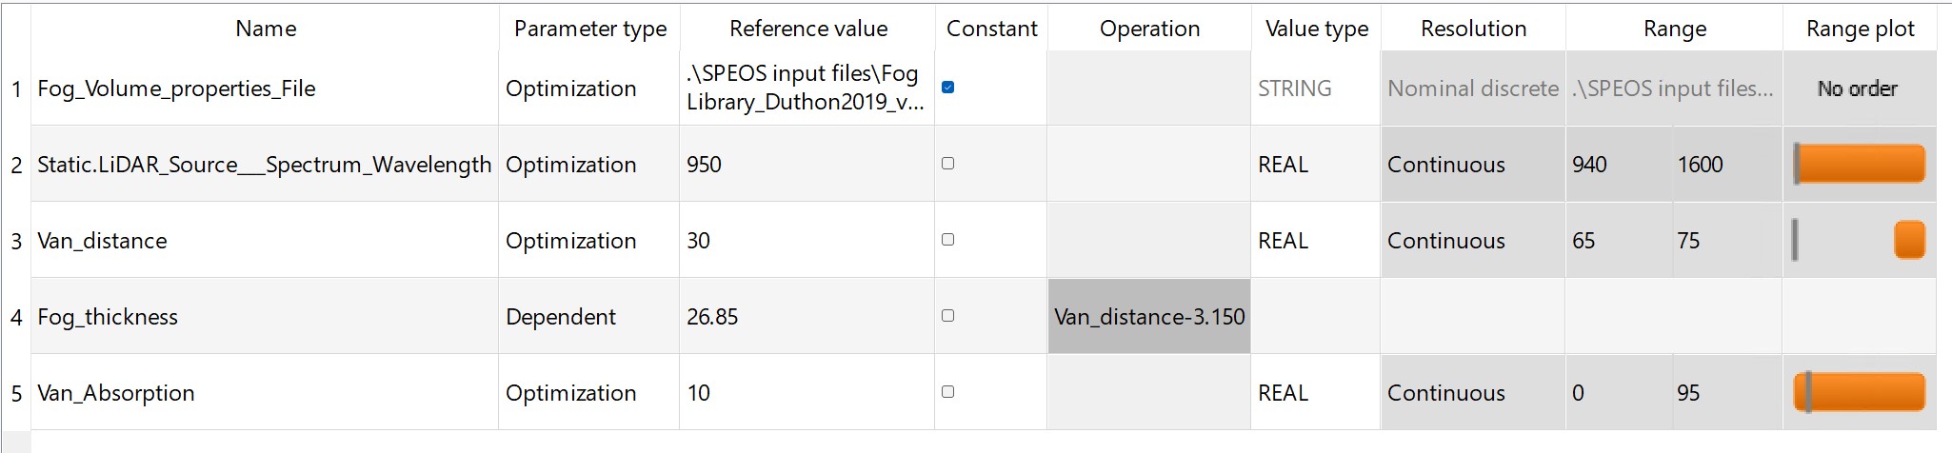Viewport: 1952px width, 453px height.
Task: Click the Van_distance-3.150 operation cell
Action: (x=1149, y=316)
